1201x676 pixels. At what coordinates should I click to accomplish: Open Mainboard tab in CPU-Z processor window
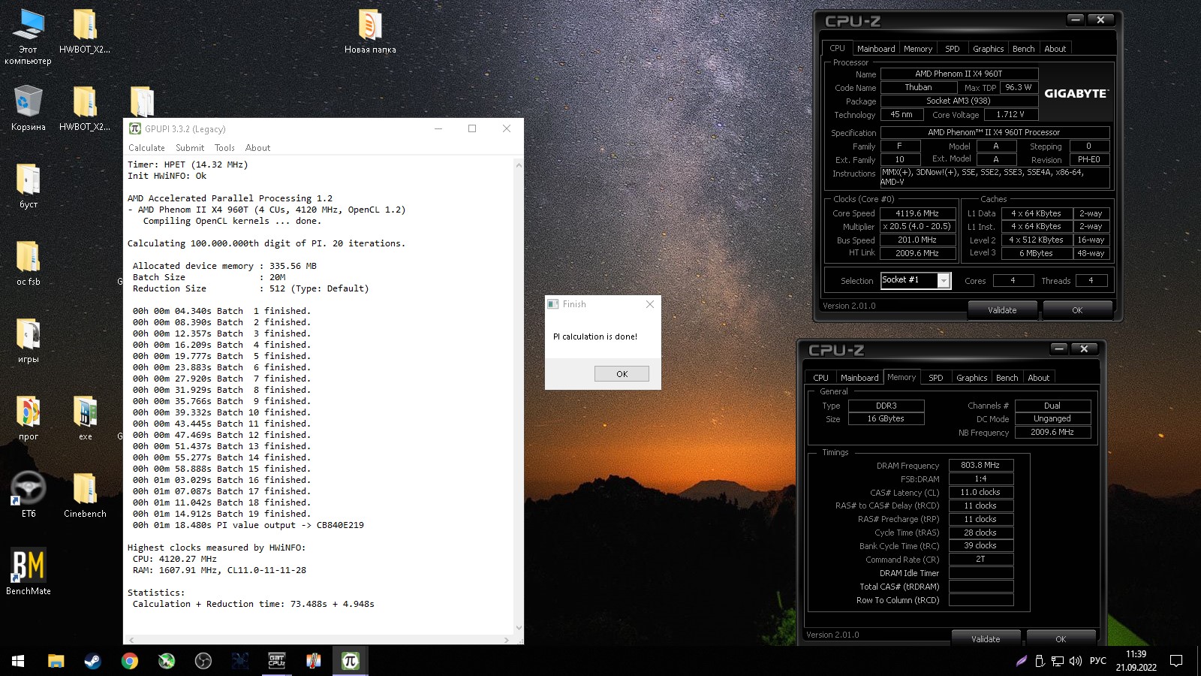click(876, 49)
